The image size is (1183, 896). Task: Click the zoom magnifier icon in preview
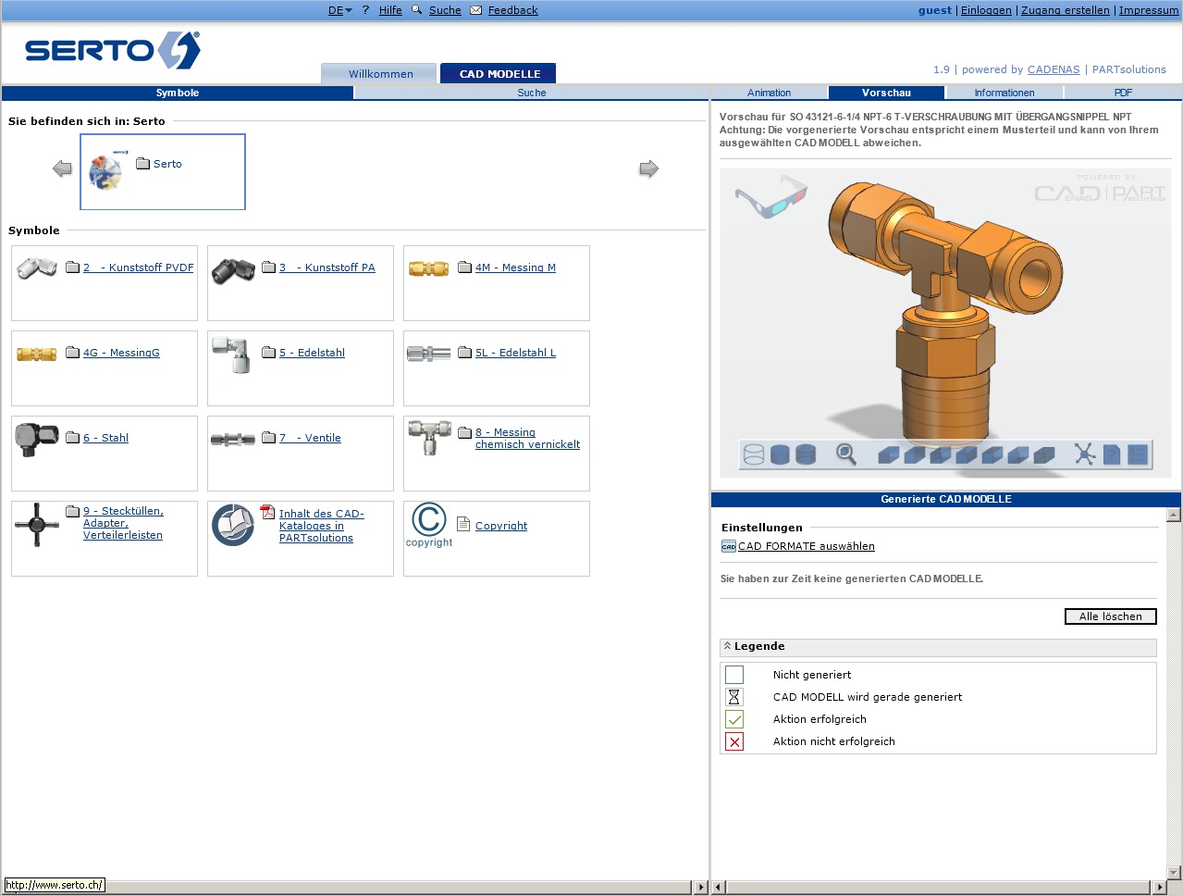[x=845, y=454]
